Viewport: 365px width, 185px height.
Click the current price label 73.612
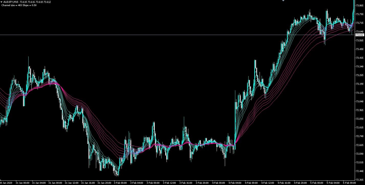pos(360,35)
